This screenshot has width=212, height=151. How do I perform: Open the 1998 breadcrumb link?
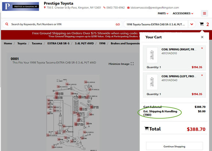[x=102, y=43]
